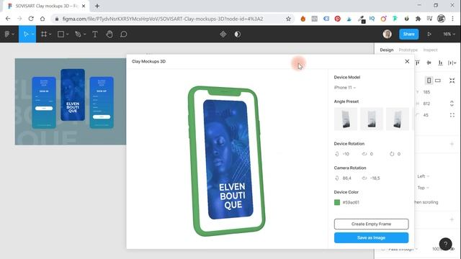The image size is (461, 259).
Task: Edit camera rotation value 86,4
Action: 347,178
